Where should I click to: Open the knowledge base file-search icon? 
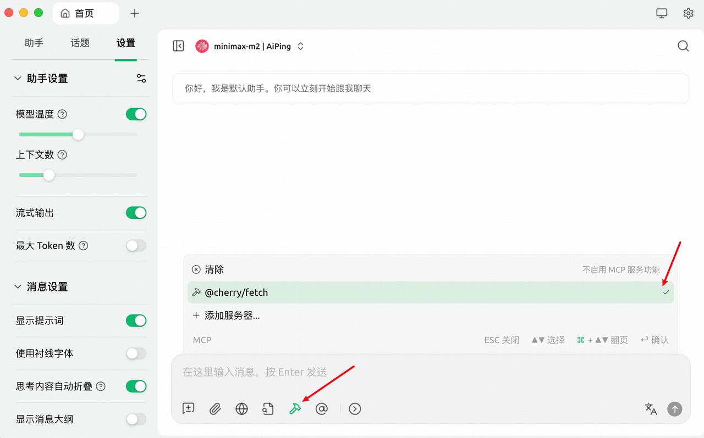268,408
